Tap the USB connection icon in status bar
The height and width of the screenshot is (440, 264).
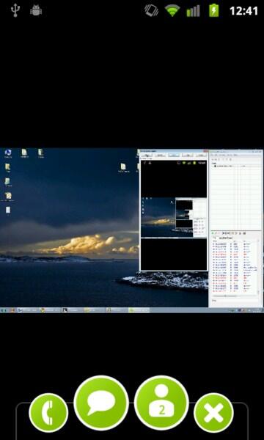pos(15,10)
